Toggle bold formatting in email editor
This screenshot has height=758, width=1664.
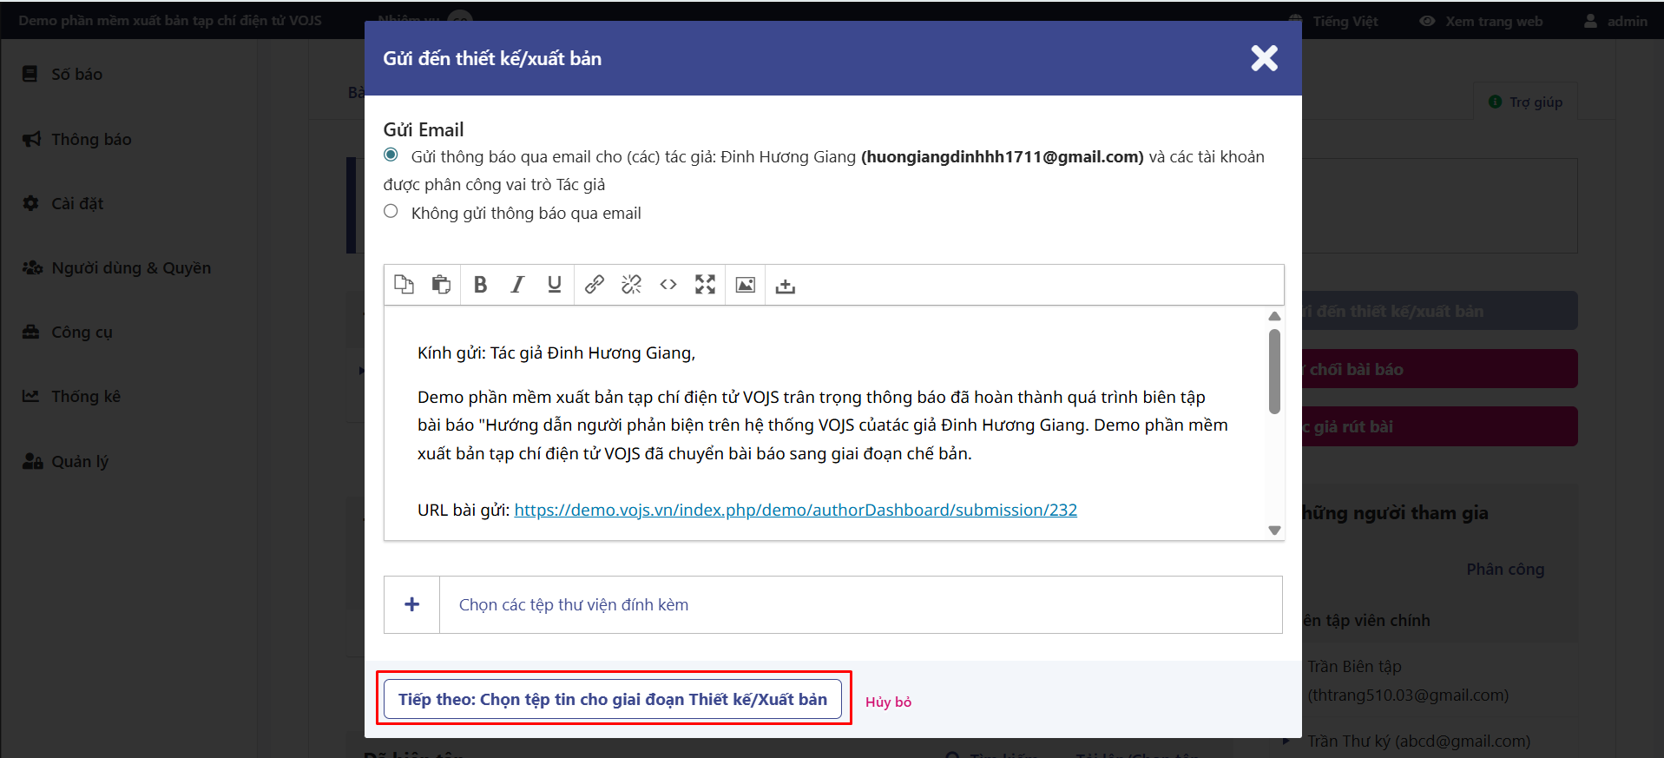(480, 285)
